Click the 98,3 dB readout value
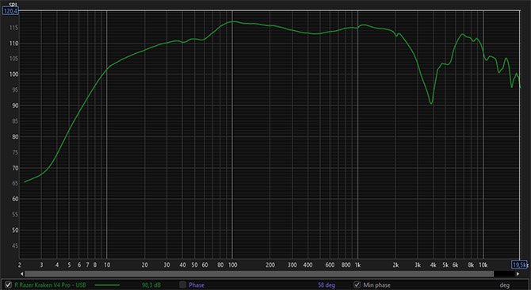This screenshot has width=531, height=290. 151,285
